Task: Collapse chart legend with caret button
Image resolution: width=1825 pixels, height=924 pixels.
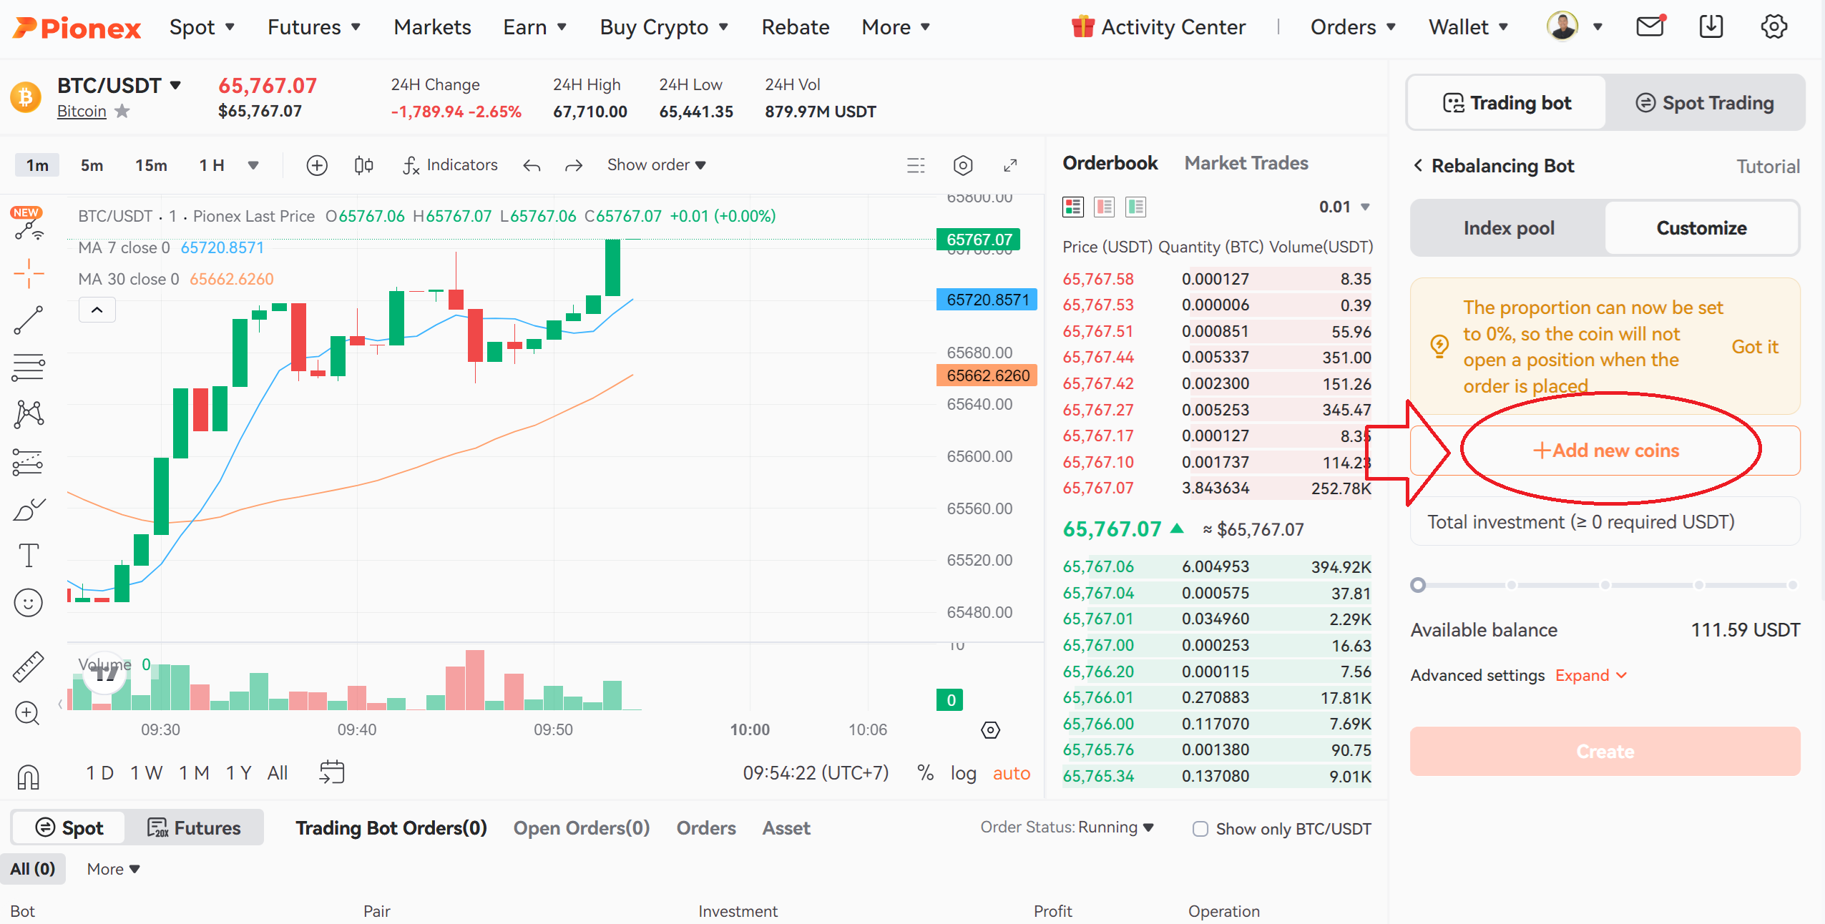Action: pyautogui.click(x=97, y=310)
